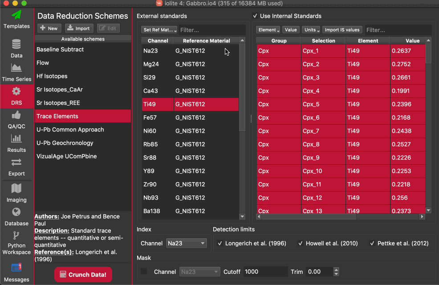Toggle Pettke et al. (2012) checkbox
Viewport: 439px width, 285px height.
[372, 243]
